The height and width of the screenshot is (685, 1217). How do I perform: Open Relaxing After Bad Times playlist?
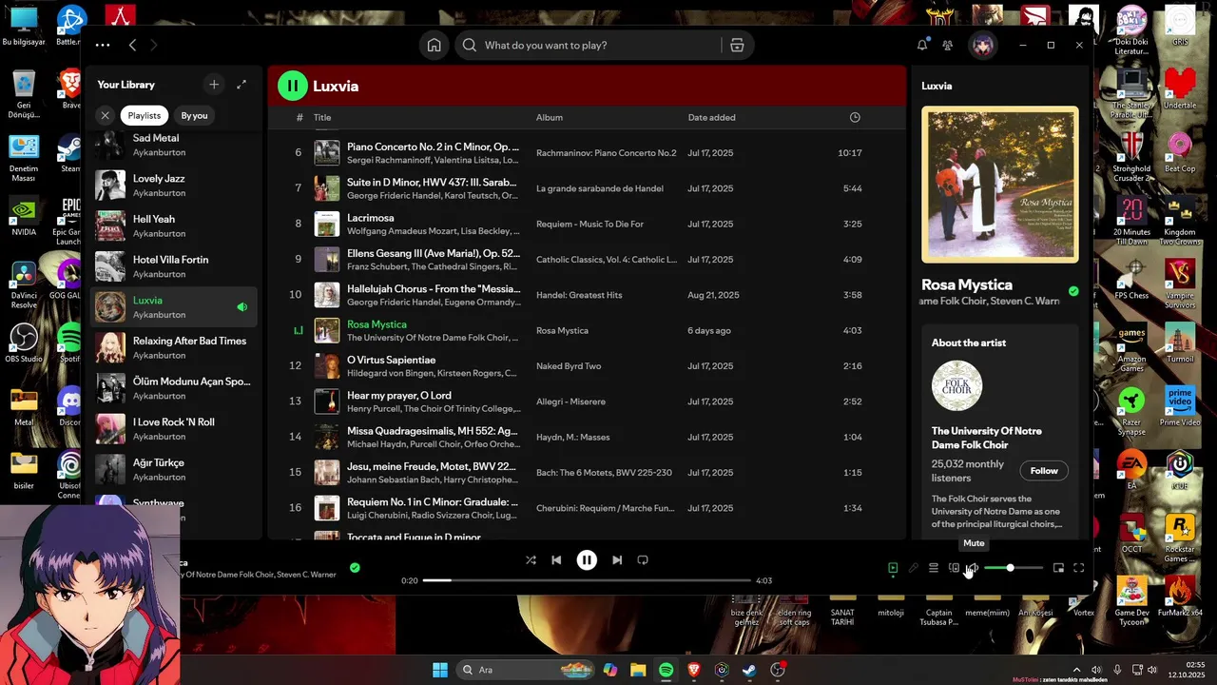(x=174, y=347)
